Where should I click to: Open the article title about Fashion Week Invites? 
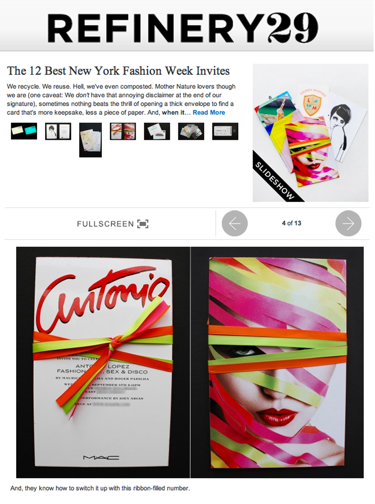click(x=118, y=71)
